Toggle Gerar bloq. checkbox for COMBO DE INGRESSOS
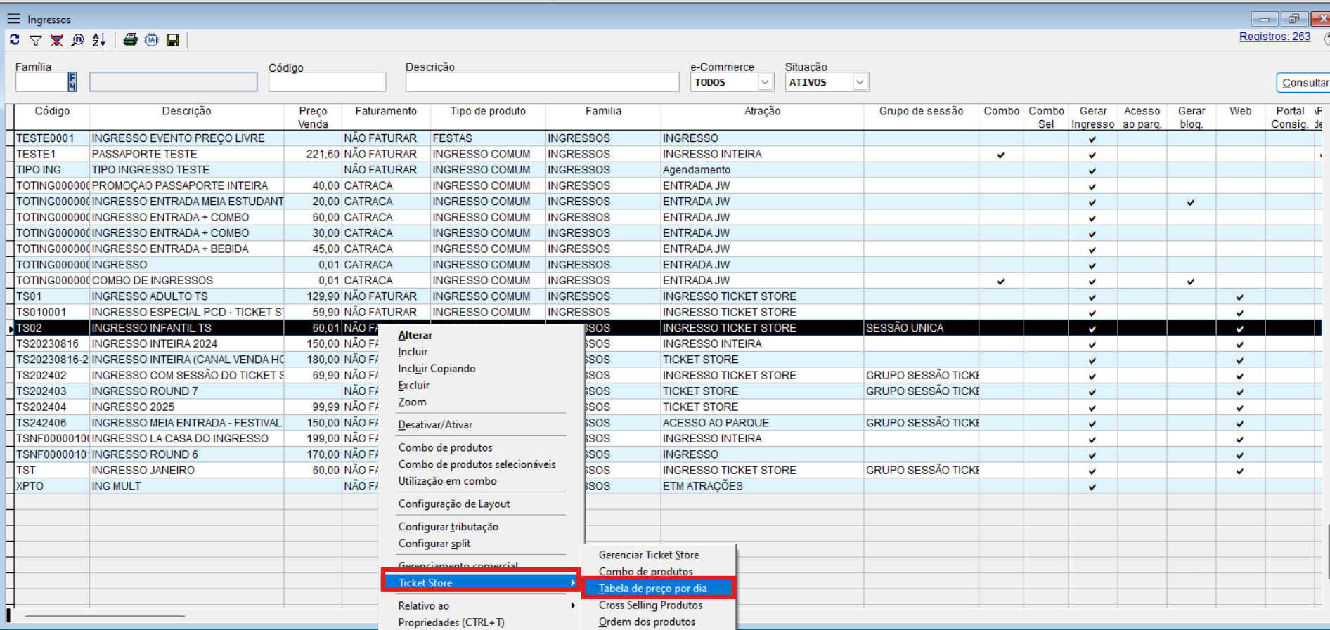This screenshot has height=630, width=1330. [x=1190, y=281]
